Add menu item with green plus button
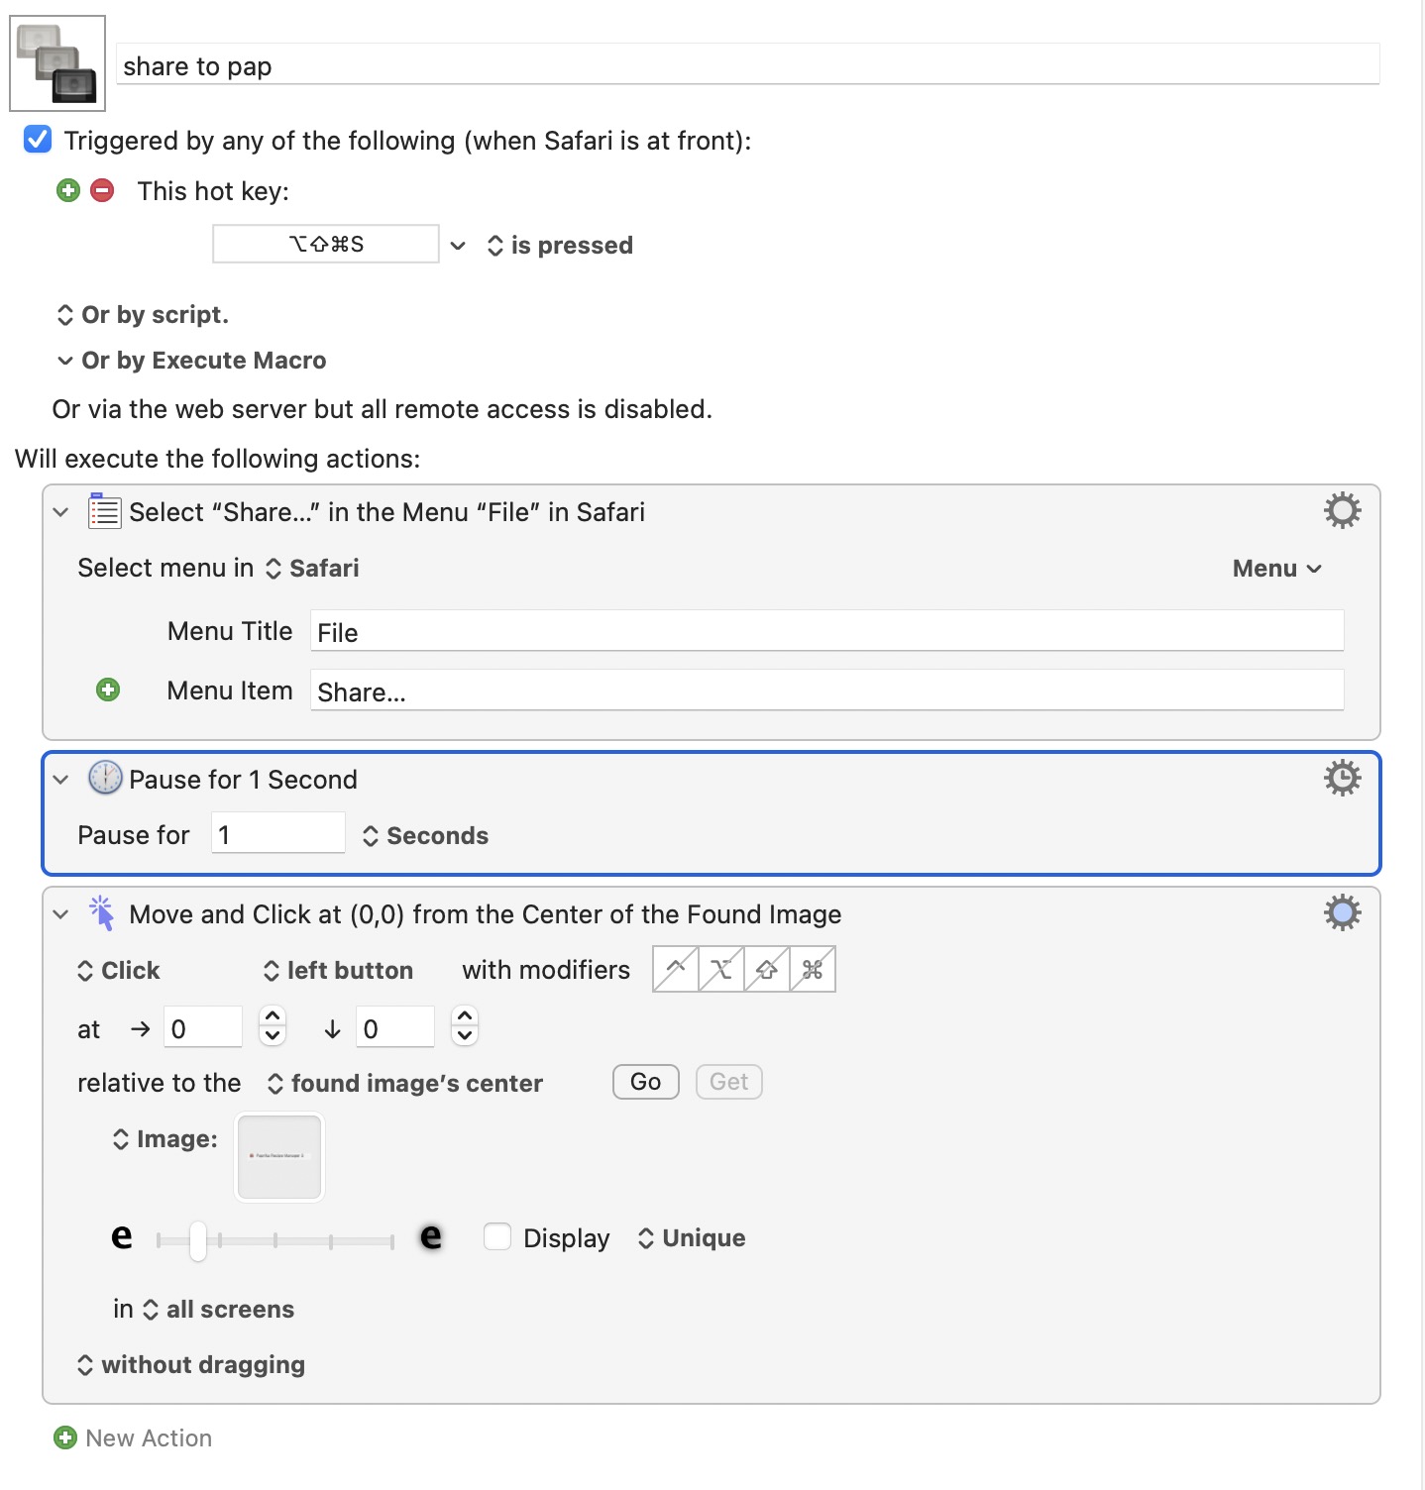Image resolution: width=1425 pixels, height=1490 pixels. tap(108, 690)
